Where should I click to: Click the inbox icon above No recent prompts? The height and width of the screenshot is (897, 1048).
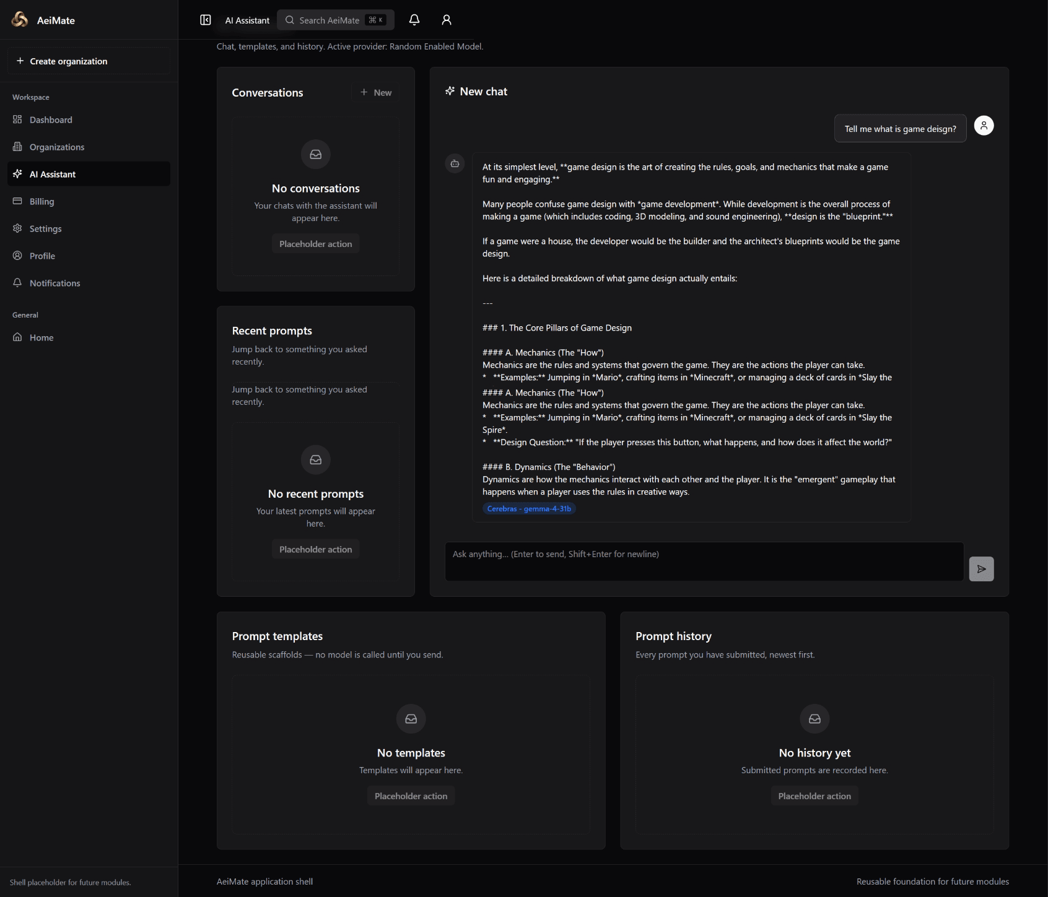click(316, 460)
